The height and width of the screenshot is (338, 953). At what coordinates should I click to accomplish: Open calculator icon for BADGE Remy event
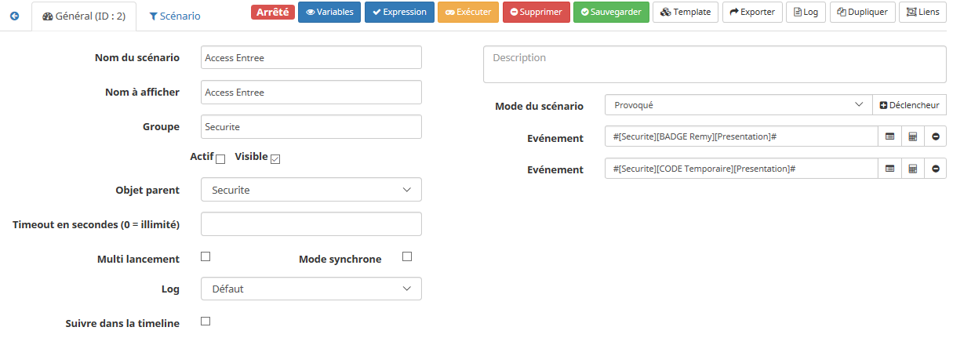[912, 136]
